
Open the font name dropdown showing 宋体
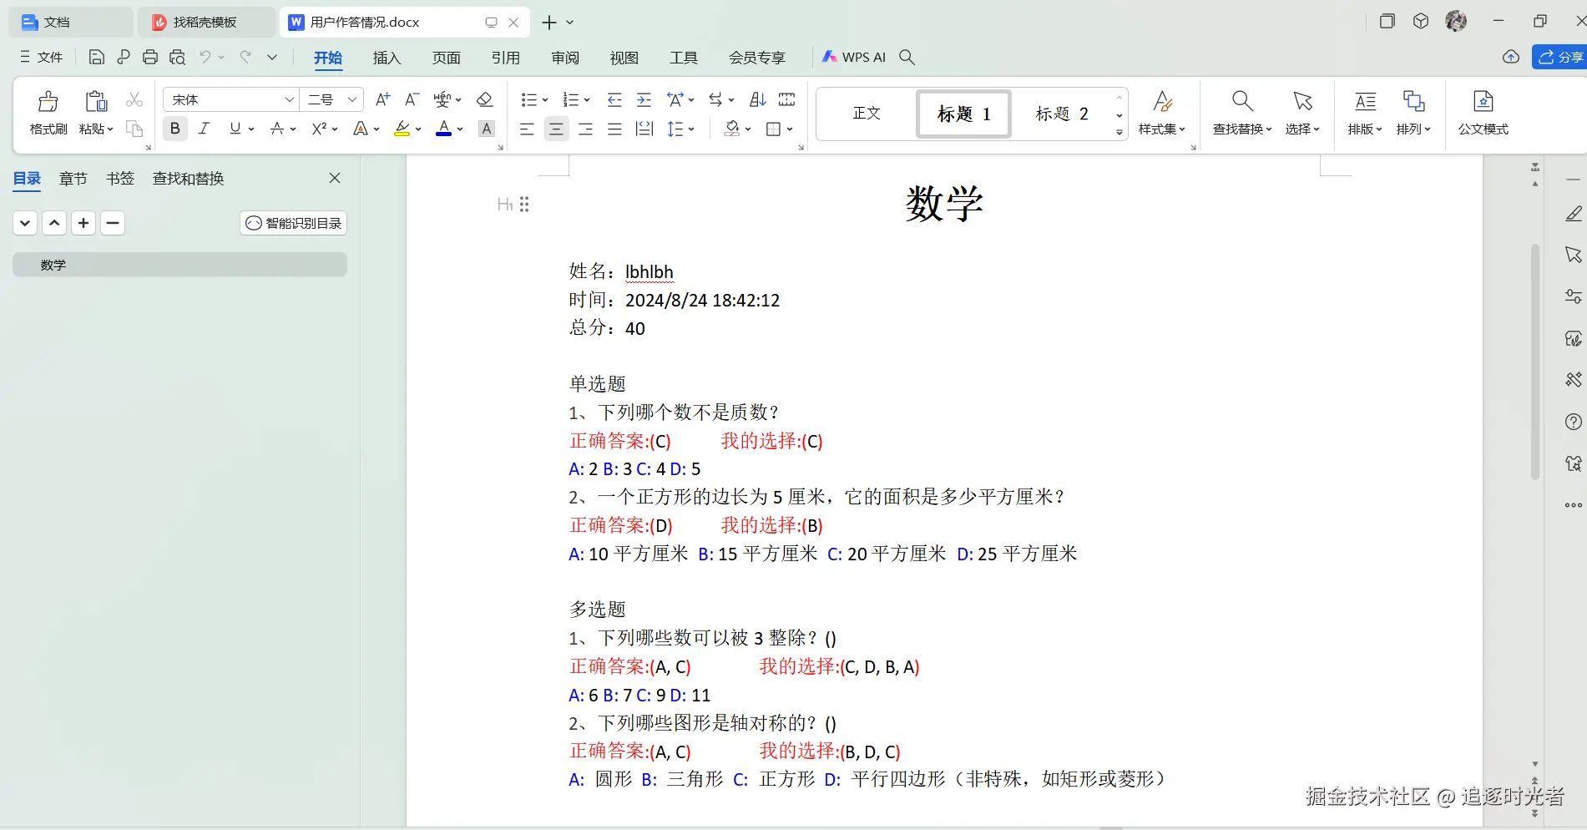pyautogui.click(x=289, y=100)
